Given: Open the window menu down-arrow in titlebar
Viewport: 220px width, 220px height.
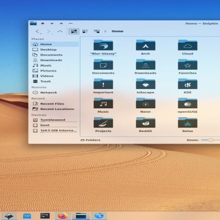Looking at the screenshot, I should (52, 24).
